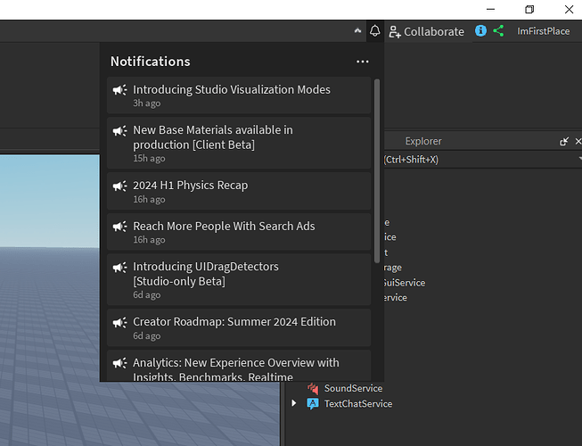582x446 pixels.
Task: Click the green share icon
Action: (498, 31)
